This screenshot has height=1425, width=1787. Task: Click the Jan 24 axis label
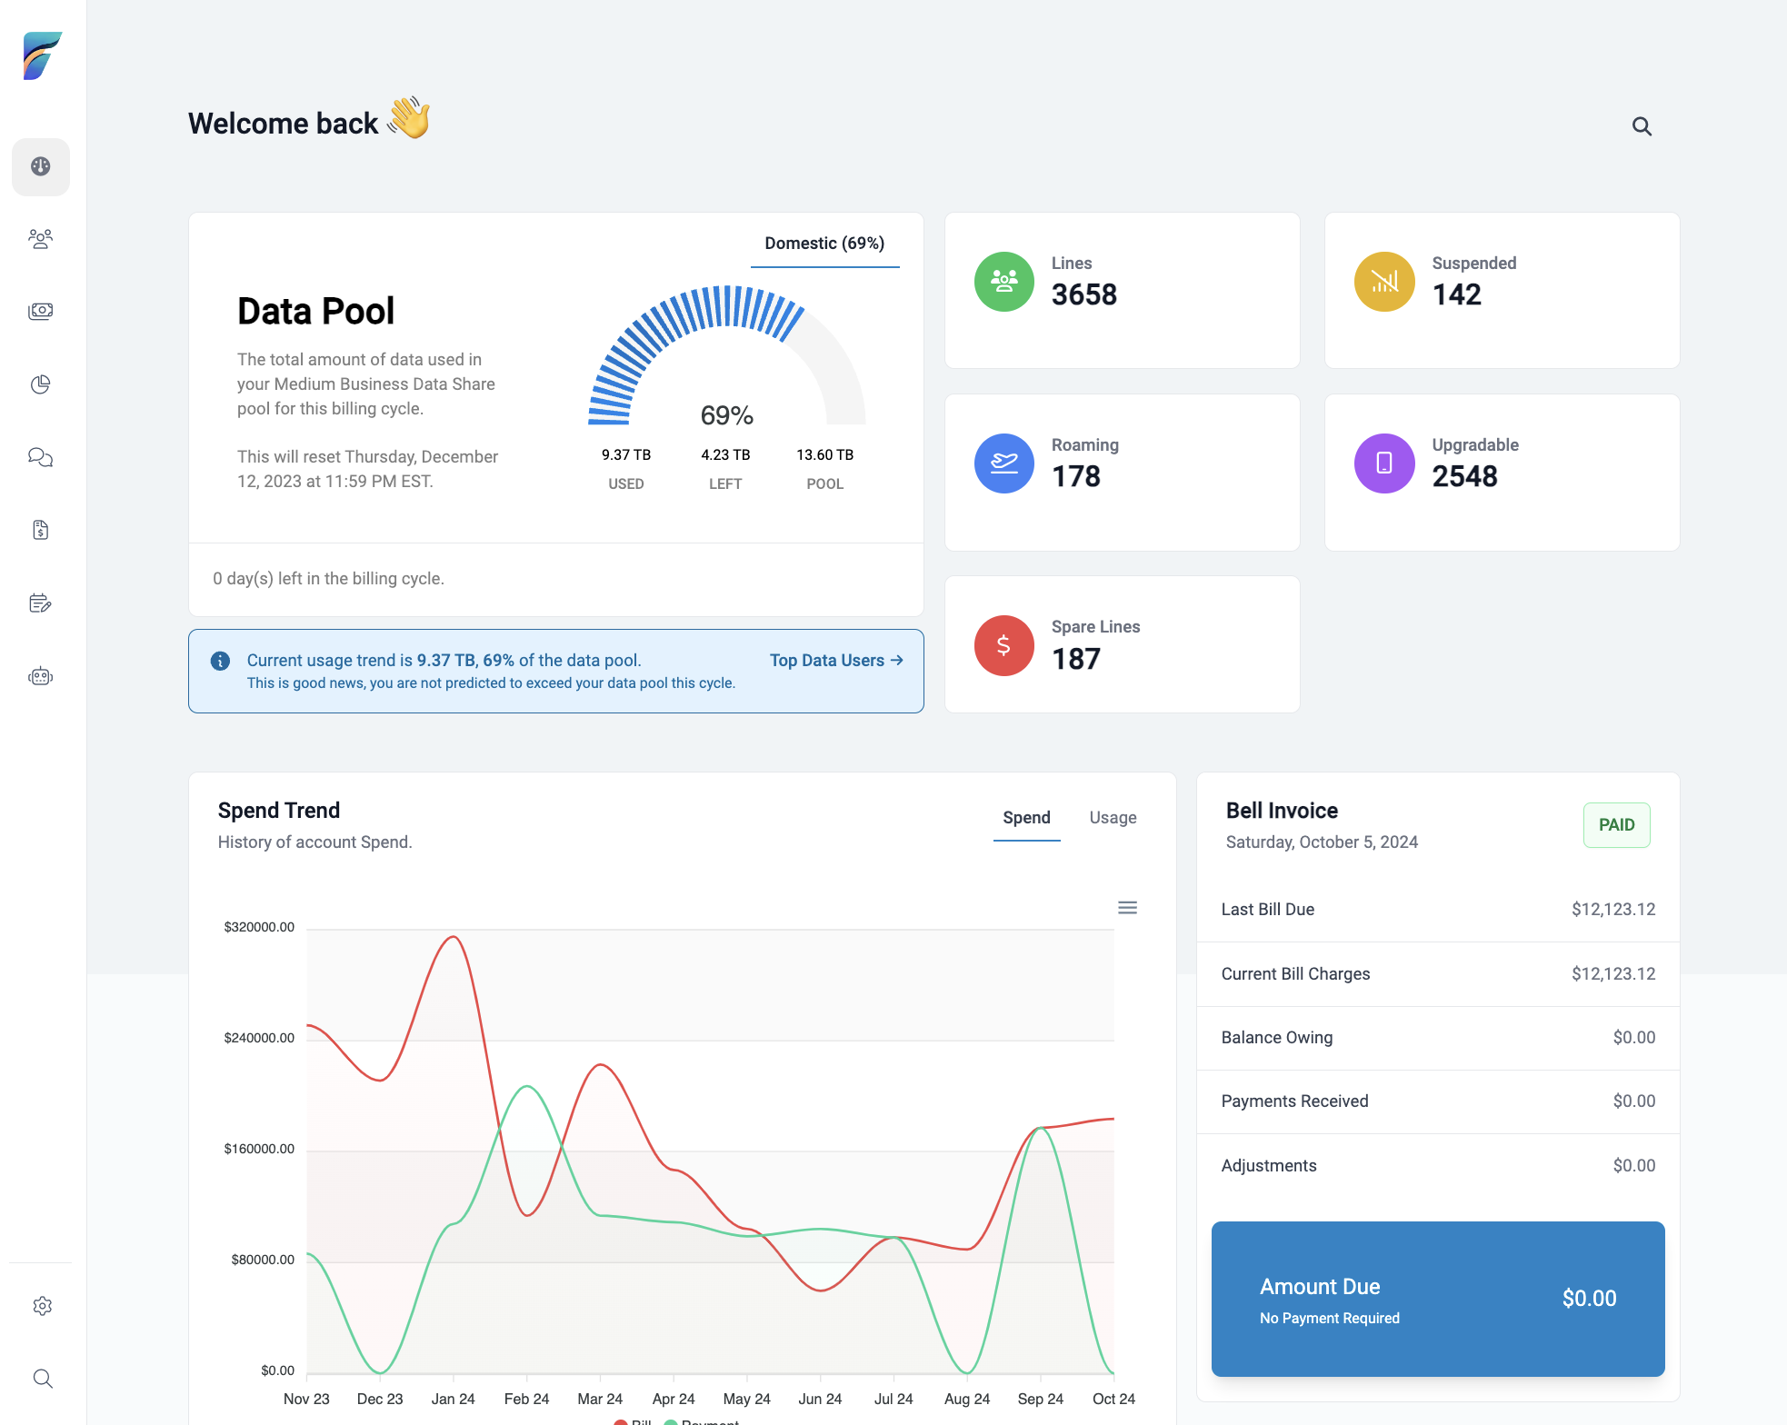click(x=453, y=1400)
